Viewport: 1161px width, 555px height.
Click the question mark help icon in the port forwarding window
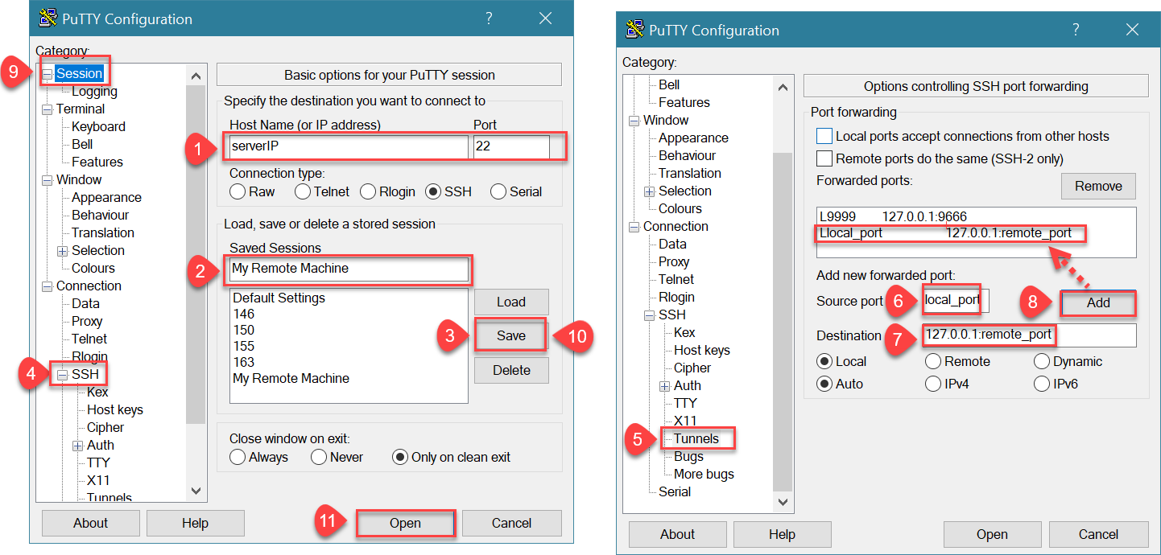[1076, 30]
